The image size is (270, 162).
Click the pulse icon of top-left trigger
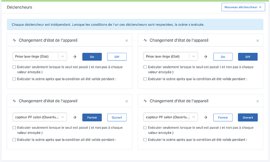tap(14, 40)
